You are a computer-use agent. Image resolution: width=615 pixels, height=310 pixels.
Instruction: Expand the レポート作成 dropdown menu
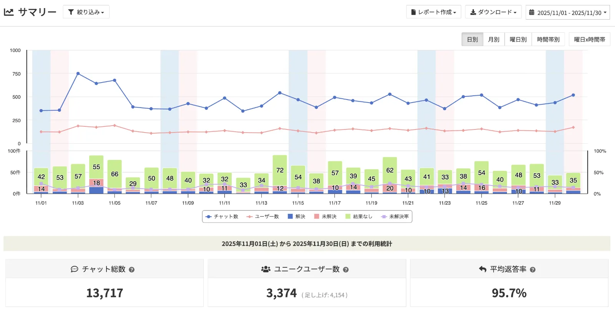point(434,12)
